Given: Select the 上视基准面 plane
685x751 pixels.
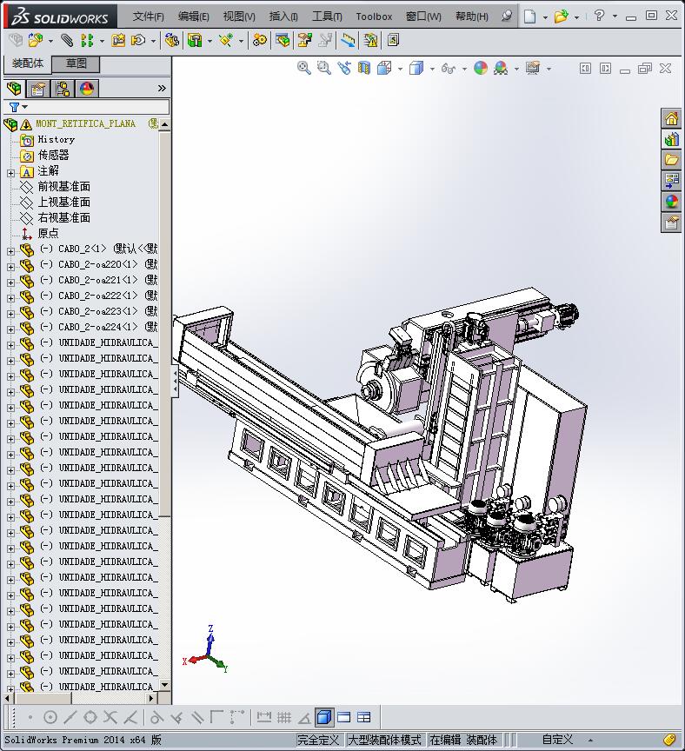Looking at the screenshot, I should click(63, 203).
